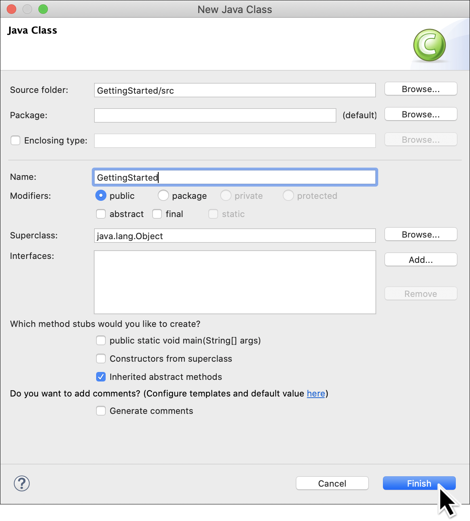Turn on Generate comments checkbox

[101, 411]
